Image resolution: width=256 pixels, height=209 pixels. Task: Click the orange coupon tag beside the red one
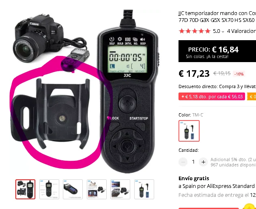[252, 97]
